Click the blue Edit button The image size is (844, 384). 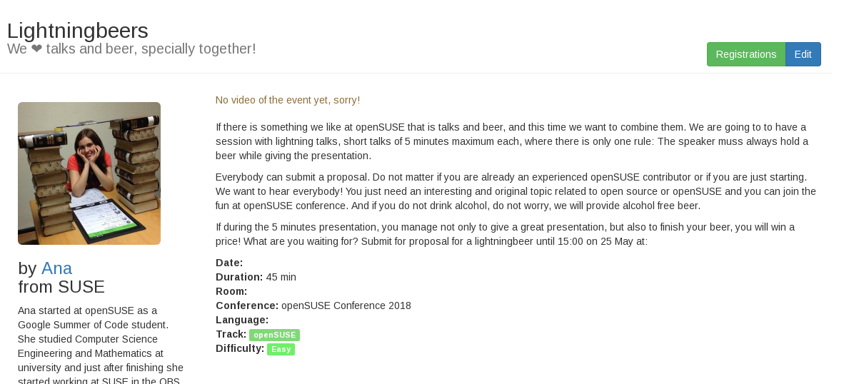click(x=803, y=54)
